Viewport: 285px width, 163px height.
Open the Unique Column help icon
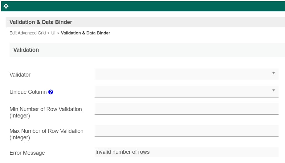51,92
